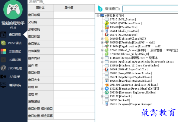Open the JS调试器 module
Viewport: 178px width, 122px height.
click(x=15, y=60)
